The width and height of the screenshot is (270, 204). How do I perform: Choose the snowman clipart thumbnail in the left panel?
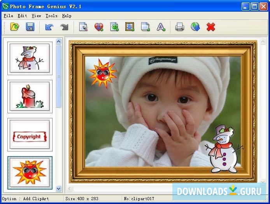(x=30, y=58)
